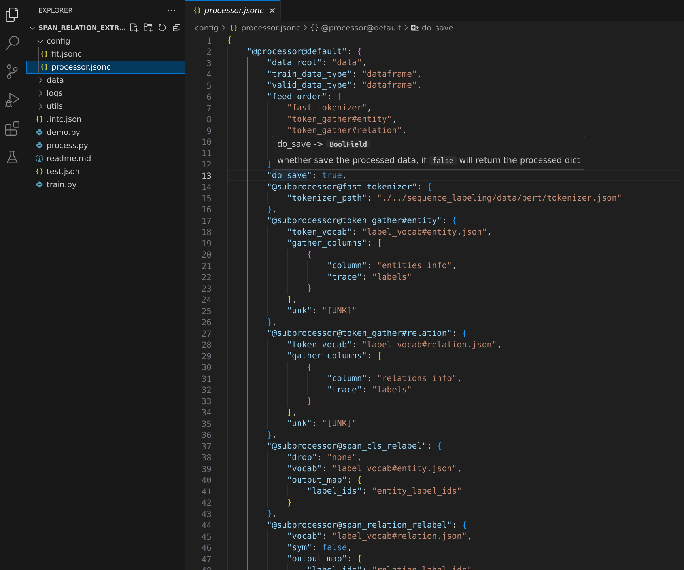Open readme.md file
This screenshot has width=684, height=570.
pos(106,158)
